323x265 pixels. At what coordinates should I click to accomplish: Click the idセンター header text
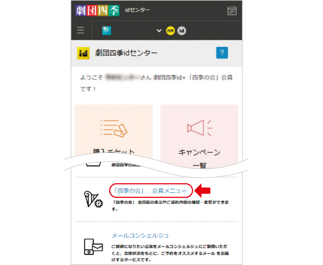pyautogui.click(x=137, y=10)
